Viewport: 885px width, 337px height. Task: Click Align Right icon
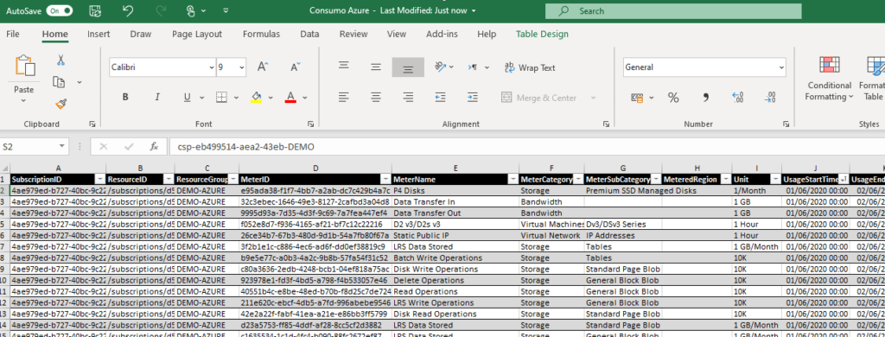(408, 98)
